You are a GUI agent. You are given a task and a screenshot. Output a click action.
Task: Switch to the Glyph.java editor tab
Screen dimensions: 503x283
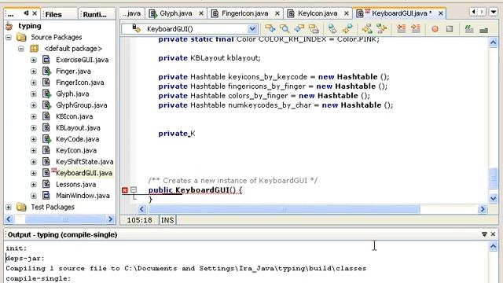click(x=176, y=13)
